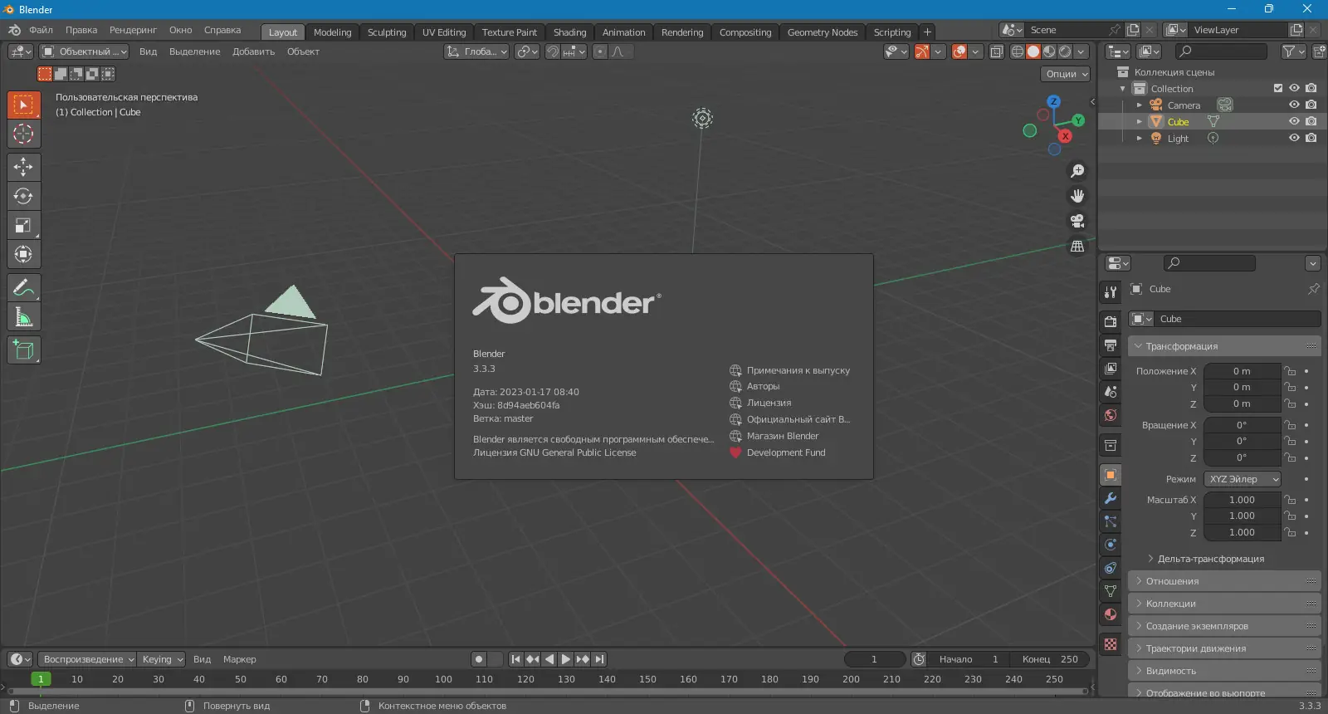Open the Object Data properties tab
This screenshot has height=714, width=1328.
(1111, 591)
